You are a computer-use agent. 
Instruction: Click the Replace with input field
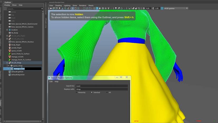102,89
